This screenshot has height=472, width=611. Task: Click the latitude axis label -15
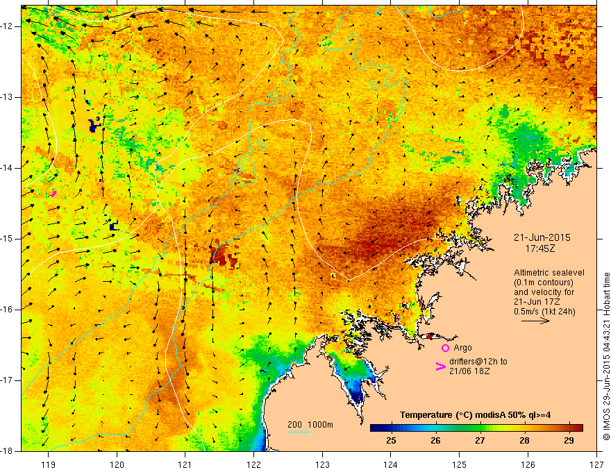point(7,239)
